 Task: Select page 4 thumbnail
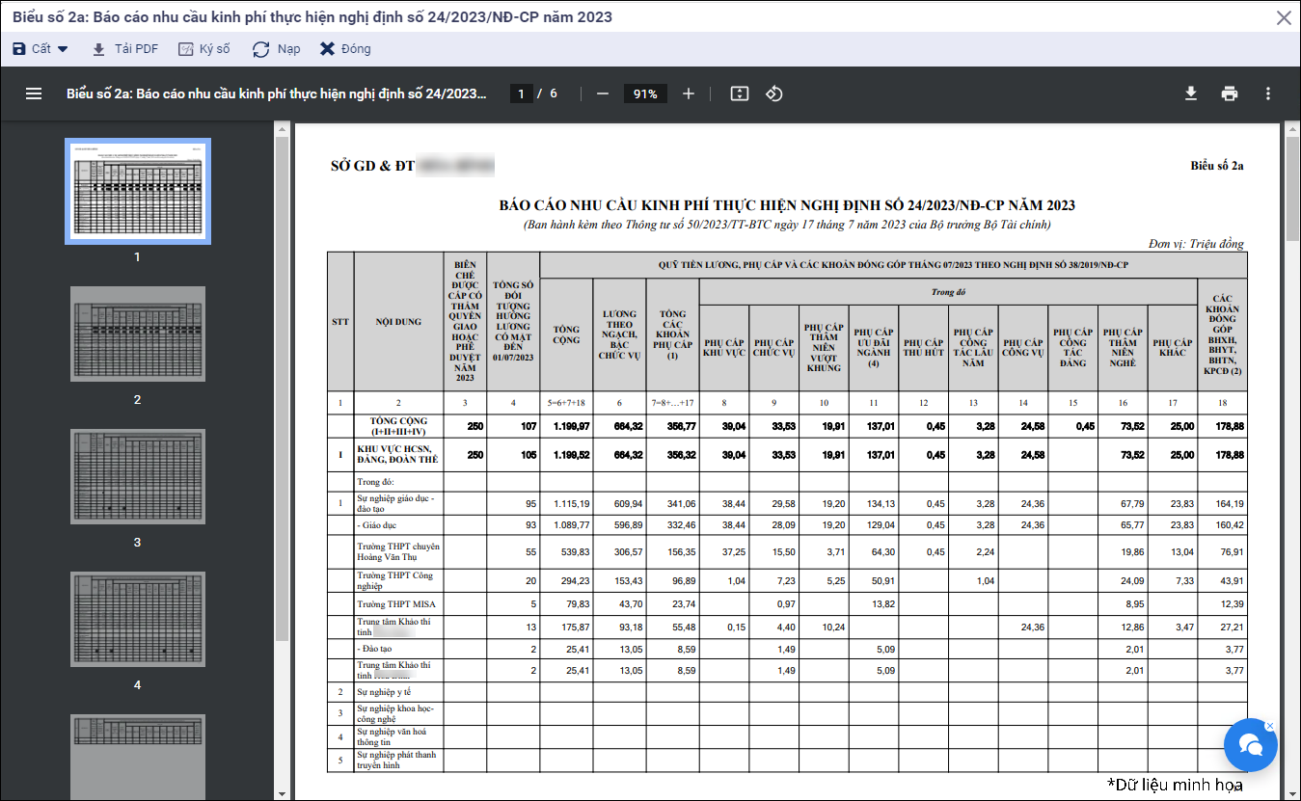pos(137,619)
